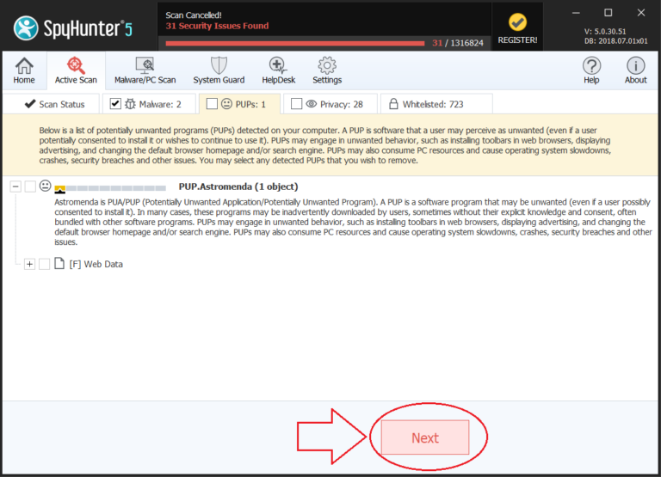Check the PUPs: 1 checkbox
Screen dimensions: 661x477
point(212,104)
